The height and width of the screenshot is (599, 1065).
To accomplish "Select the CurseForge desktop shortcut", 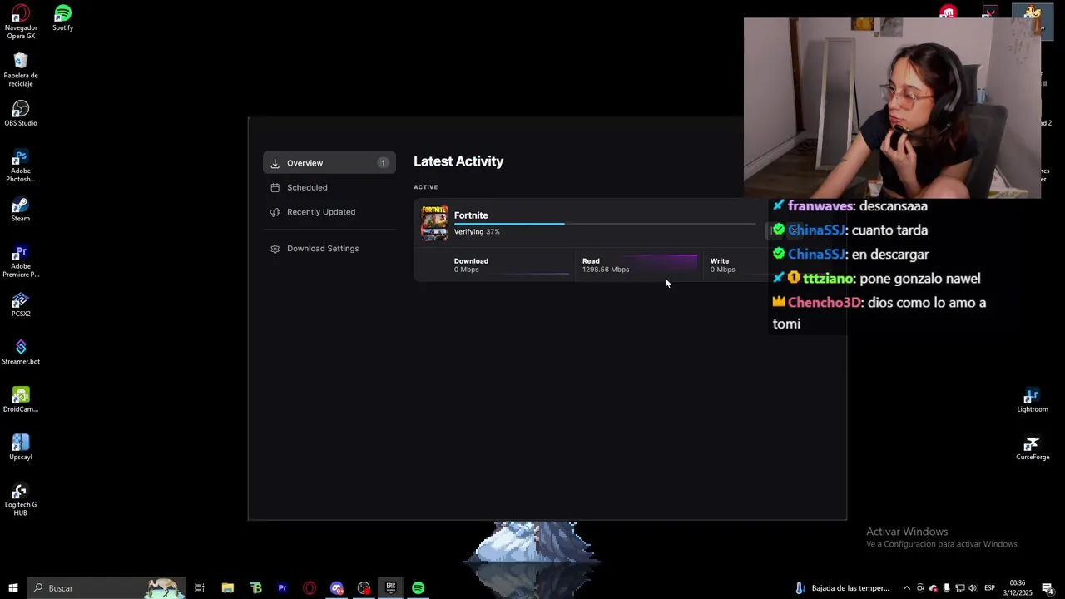I will (x=1033, y=448).
